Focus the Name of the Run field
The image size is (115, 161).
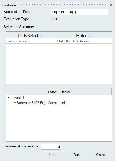coord(80,12)
